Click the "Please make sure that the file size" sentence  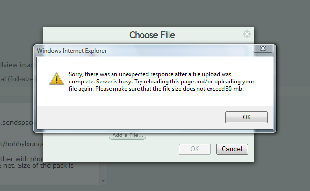(x=169, y=89)
